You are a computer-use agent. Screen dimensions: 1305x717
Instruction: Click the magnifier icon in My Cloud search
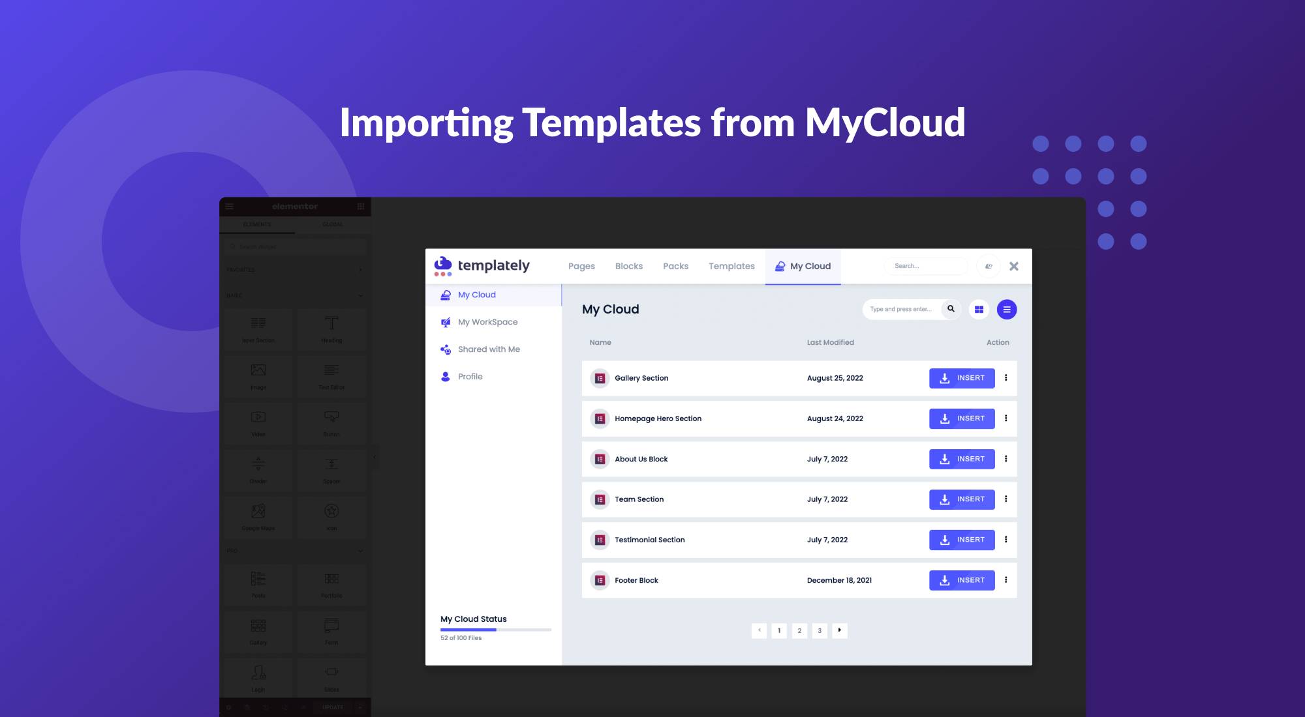click(x=951, y=309)
